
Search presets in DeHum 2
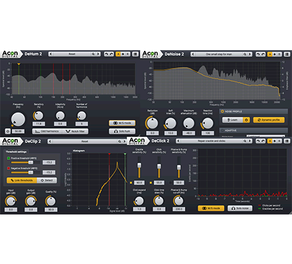point(93,54)
